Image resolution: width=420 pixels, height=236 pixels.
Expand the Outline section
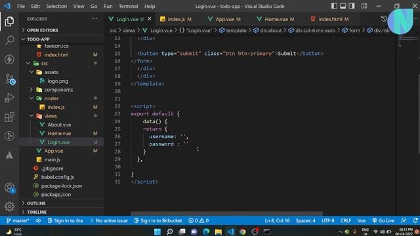[62, 203]
